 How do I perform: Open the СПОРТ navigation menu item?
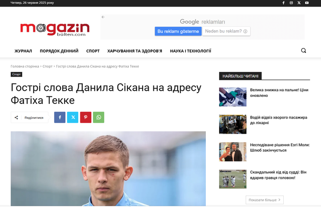(93, 51)
